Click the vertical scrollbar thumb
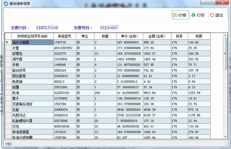 (x=225, y=53)
